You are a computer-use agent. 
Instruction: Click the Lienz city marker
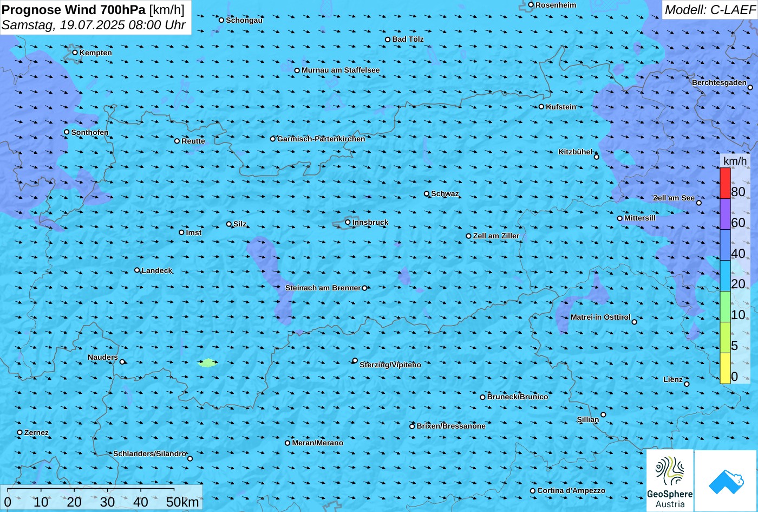pyautogui.click(x=687, y=384)
